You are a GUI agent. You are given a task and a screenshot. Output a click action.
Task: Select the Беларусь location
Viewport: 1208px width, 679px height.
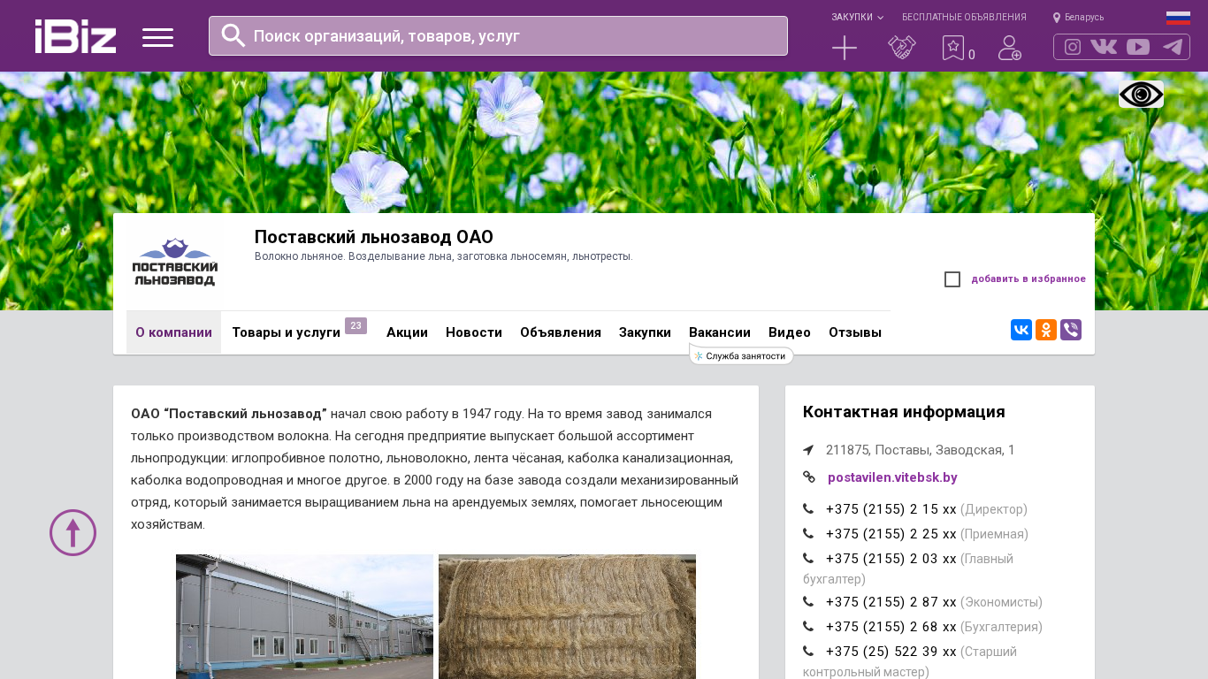click(1078, 17)
